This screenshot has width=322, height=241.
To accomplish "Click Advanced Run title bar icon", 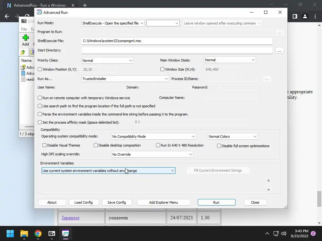I will (x=39, y=13).
